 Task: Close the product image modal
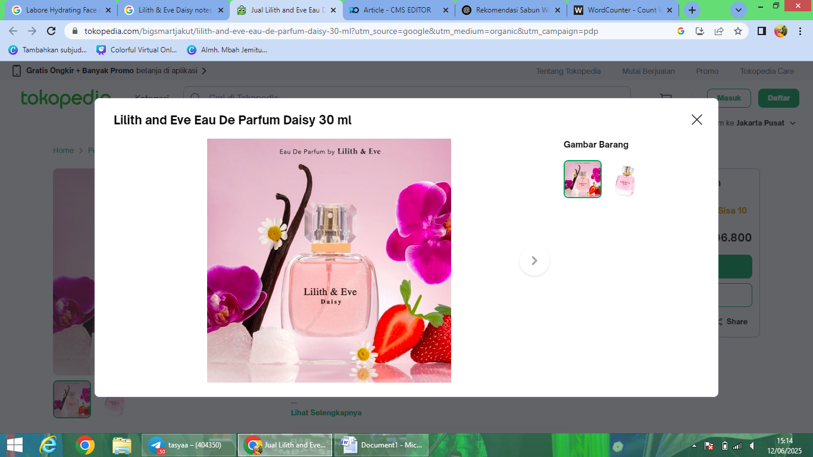(697, 120)
